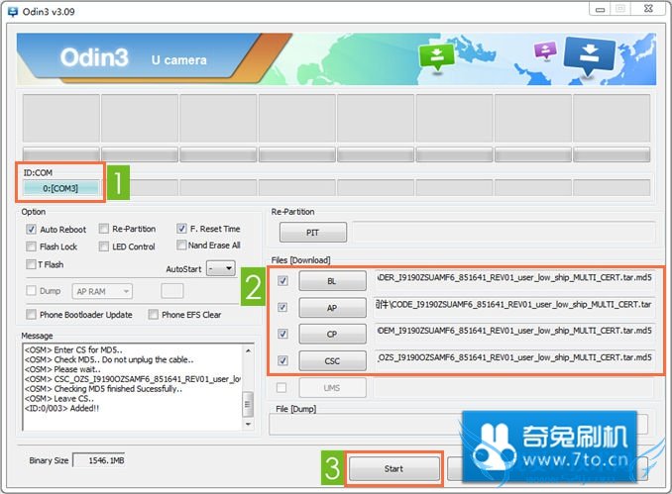Click the PIT button
Image resolution: width=672 pixels, height=494 pixels.
pyautogui.click(x=313, y=233)
